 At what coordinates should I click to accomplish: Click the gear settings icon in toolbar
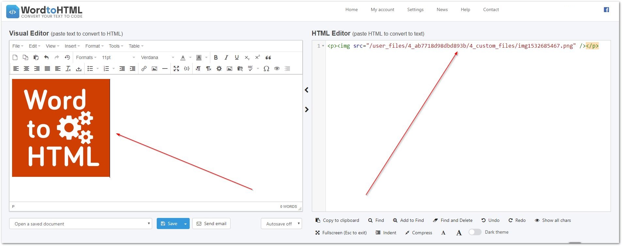click(219, 69)
